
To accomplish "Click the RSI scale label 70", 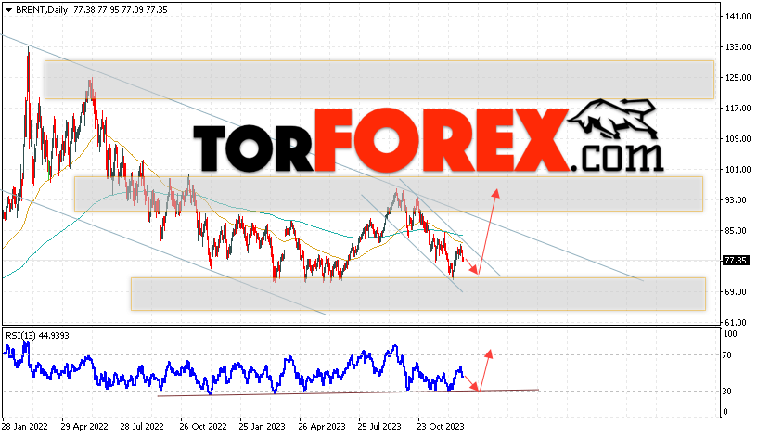I will point(727,355).
